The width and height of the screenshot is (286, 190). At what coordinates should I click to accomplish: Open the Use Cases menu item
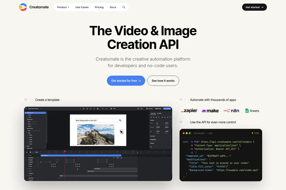click(82, 7)
